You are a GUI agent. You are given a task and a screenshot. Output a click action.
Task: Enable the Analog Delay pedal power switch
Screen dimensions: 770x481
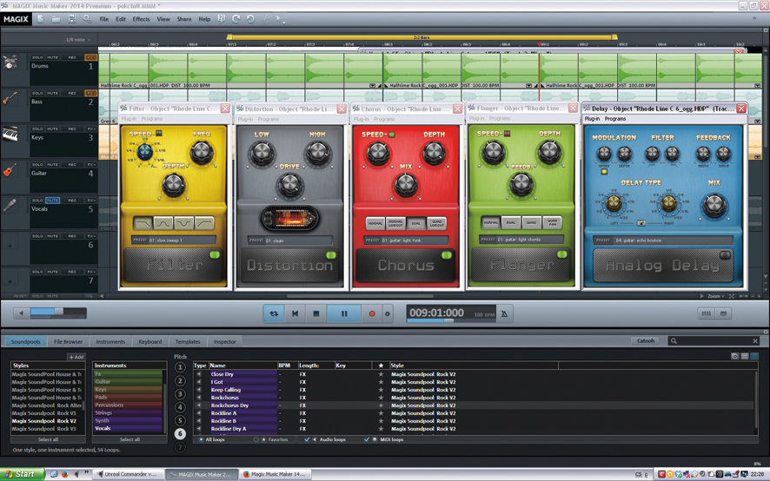725,255
